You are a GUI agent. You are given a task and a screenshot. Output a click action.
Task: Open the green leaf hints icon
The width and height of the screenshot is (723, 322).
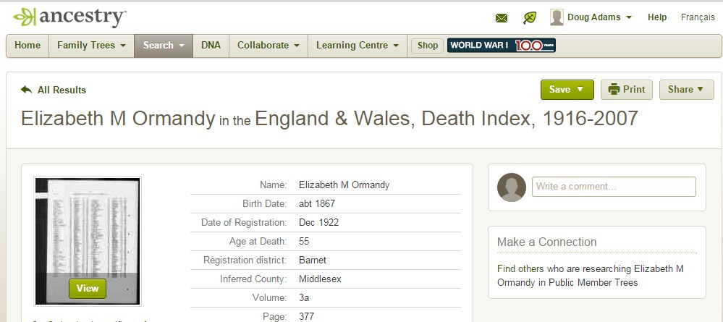point(530,18)
